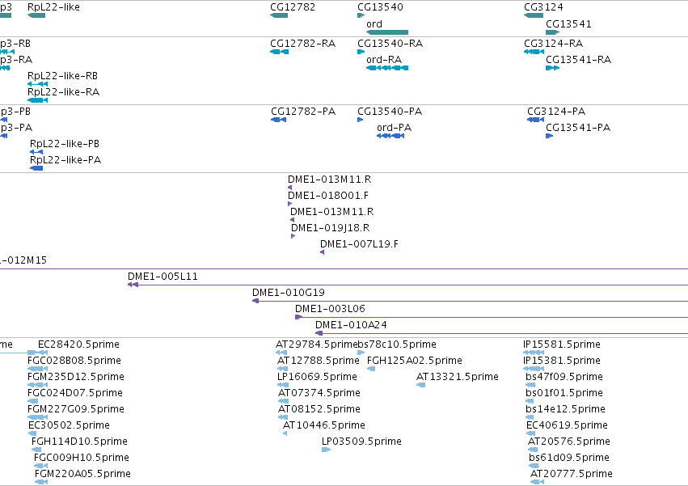
Task: Select the DME1-005L11 BAC label
Action: point(163,276)
